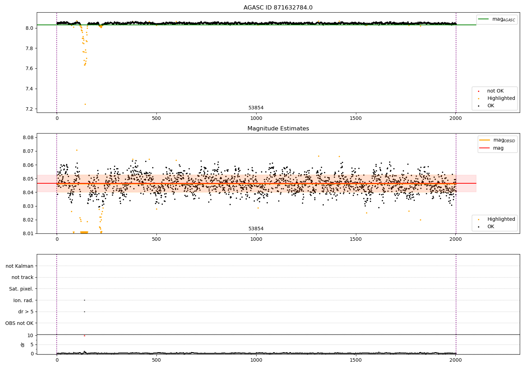The height and width of the screenshot is (368, 525).
Task: Click the 'not track' row label
Action: coord(22,278)
